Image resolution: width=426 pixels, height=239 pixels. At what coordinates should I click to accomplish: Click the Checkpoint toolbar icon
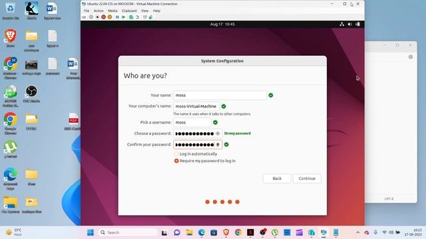131,17
